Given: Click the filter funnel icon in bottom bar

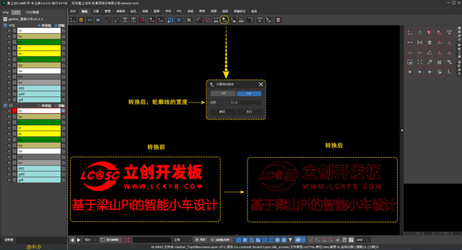Looking at the screenshot, I should 290,239.
